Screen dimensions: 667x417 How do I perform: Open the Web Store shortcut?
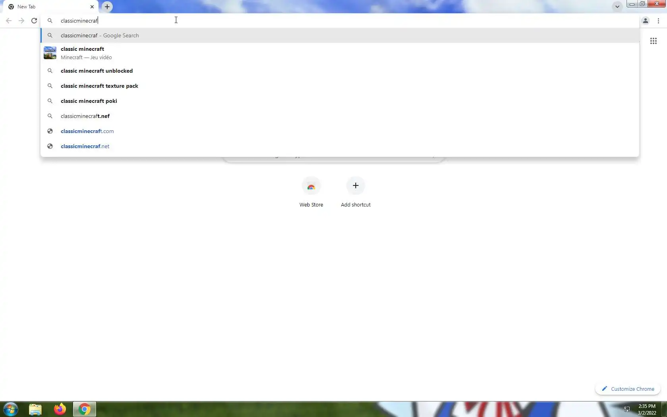click(311, 192)
